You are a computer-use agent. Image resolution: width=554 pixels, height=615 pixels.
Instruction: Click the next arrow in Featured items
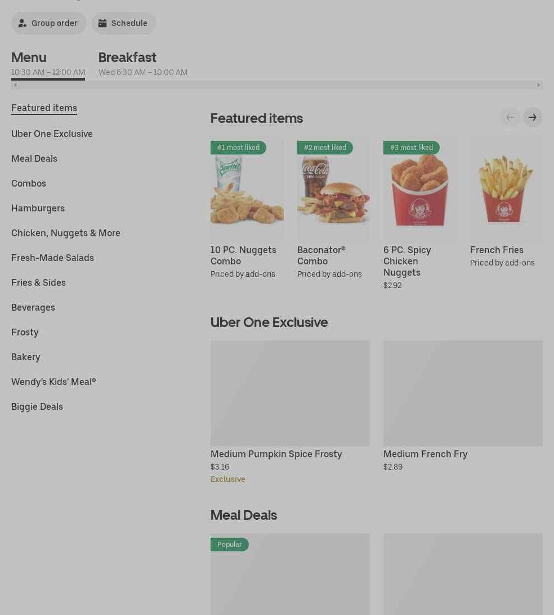tap(533, 117)
